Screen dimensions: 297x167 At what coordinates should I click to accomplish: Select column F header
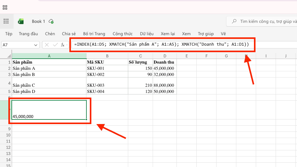207,56
